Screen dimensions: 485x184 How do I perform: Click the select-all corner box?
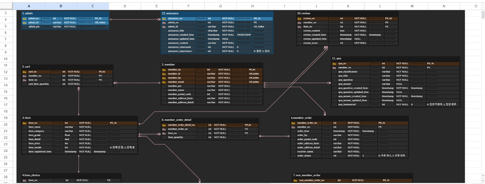[6, 6]
